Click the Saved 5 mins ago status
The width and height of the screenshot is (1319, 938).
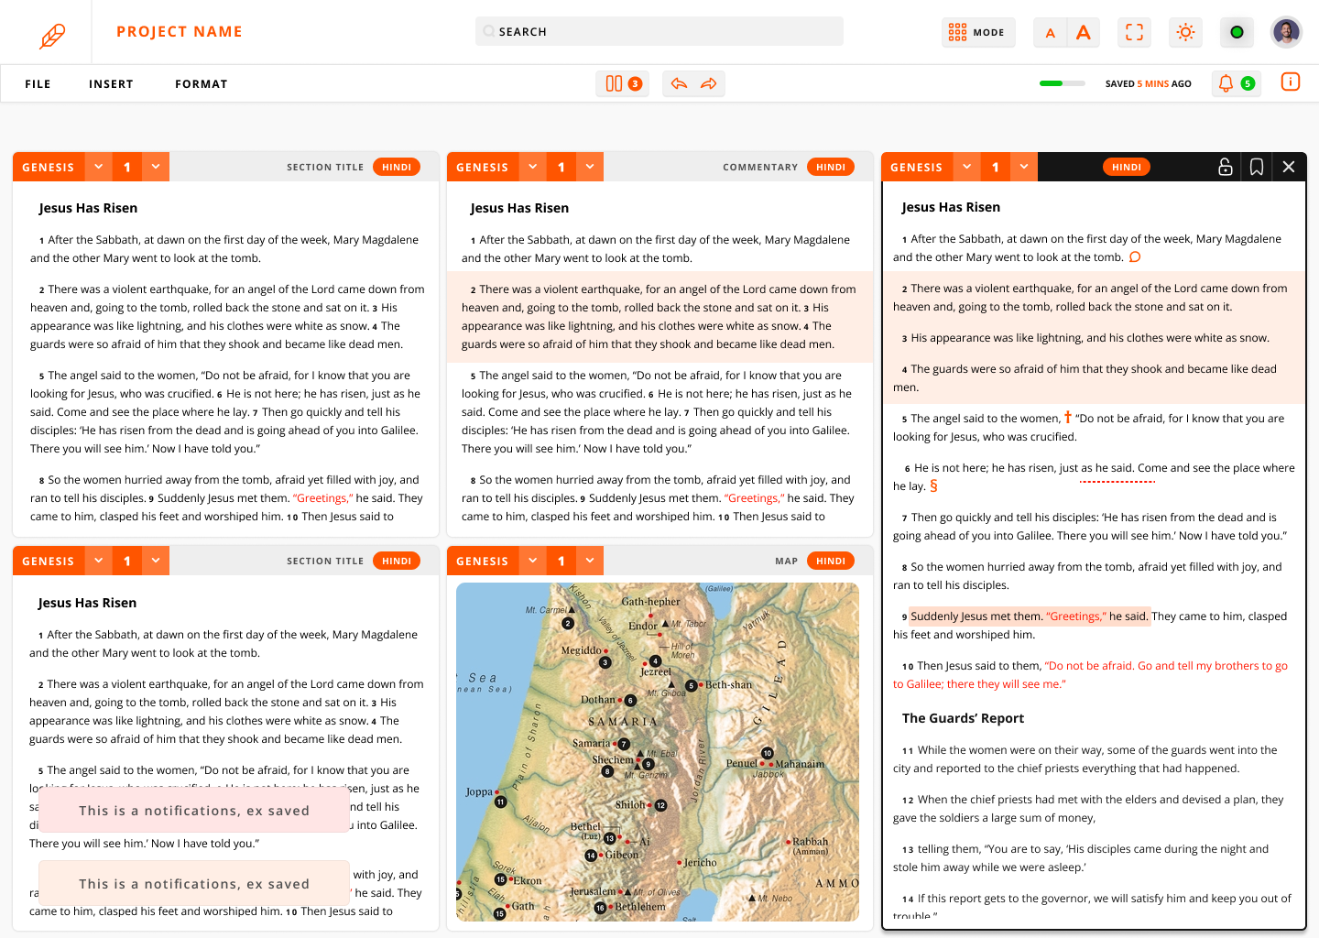[1149, 84]
